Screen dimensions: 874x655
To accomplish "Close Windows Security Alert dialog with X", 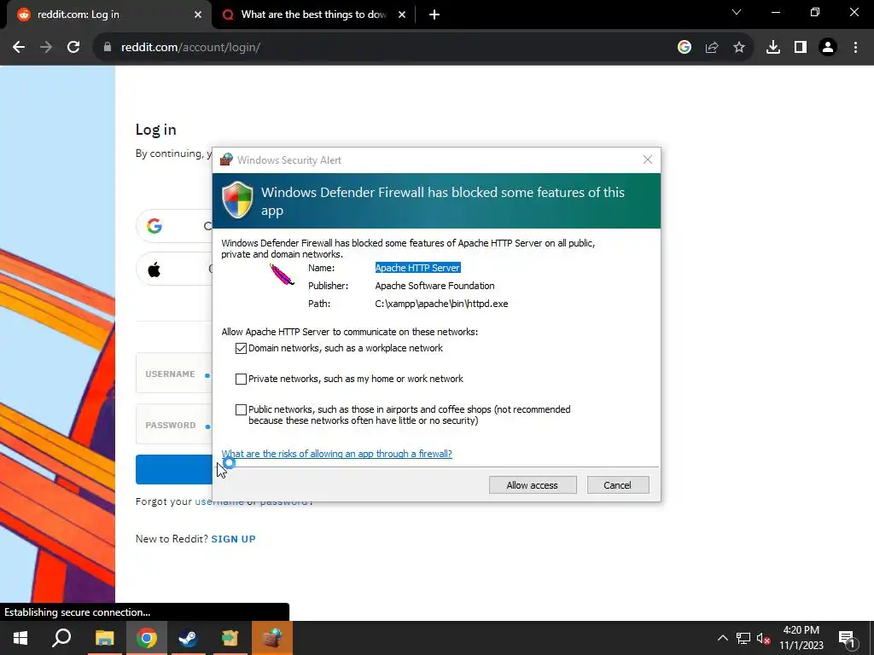I will tap(648, 159).
